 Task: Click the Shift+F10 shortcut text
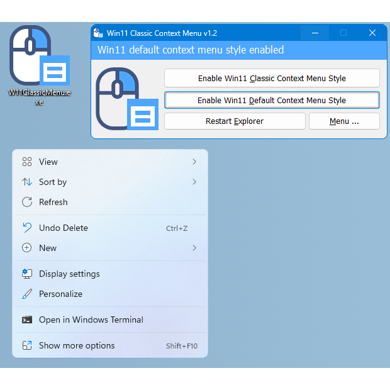click(x=182, y=346)
